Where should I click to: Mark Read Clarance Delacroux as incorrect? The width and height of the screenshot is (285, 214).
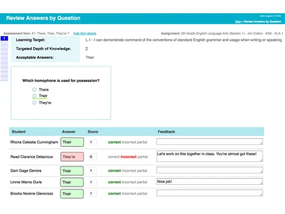128,157
